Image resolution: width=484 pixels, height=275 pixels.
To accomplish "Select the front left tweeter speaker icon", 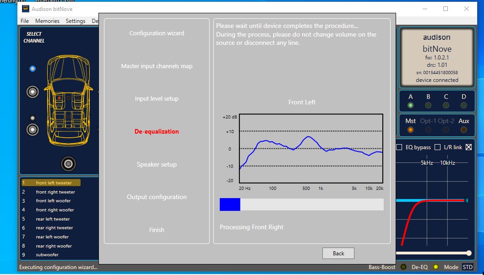I will click(33, 69).
